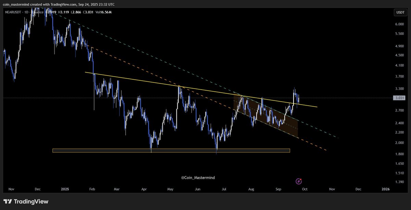
Task: Click the Apr label on the time axis
Action: pos(144,189)
